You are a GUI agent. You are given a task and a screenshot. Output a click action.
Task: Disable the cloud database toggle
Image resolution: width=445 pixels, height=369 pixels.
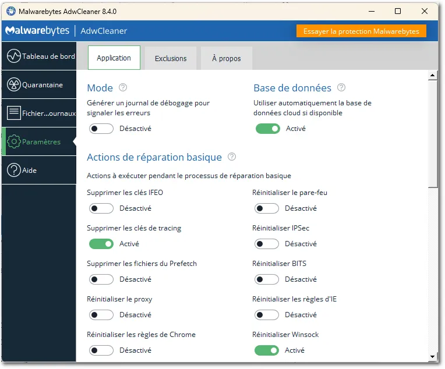267,129
